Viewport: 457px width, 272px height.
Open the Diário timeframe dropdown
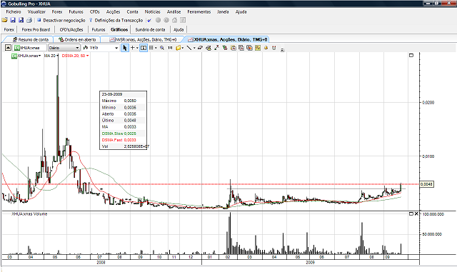coord(64,48)
